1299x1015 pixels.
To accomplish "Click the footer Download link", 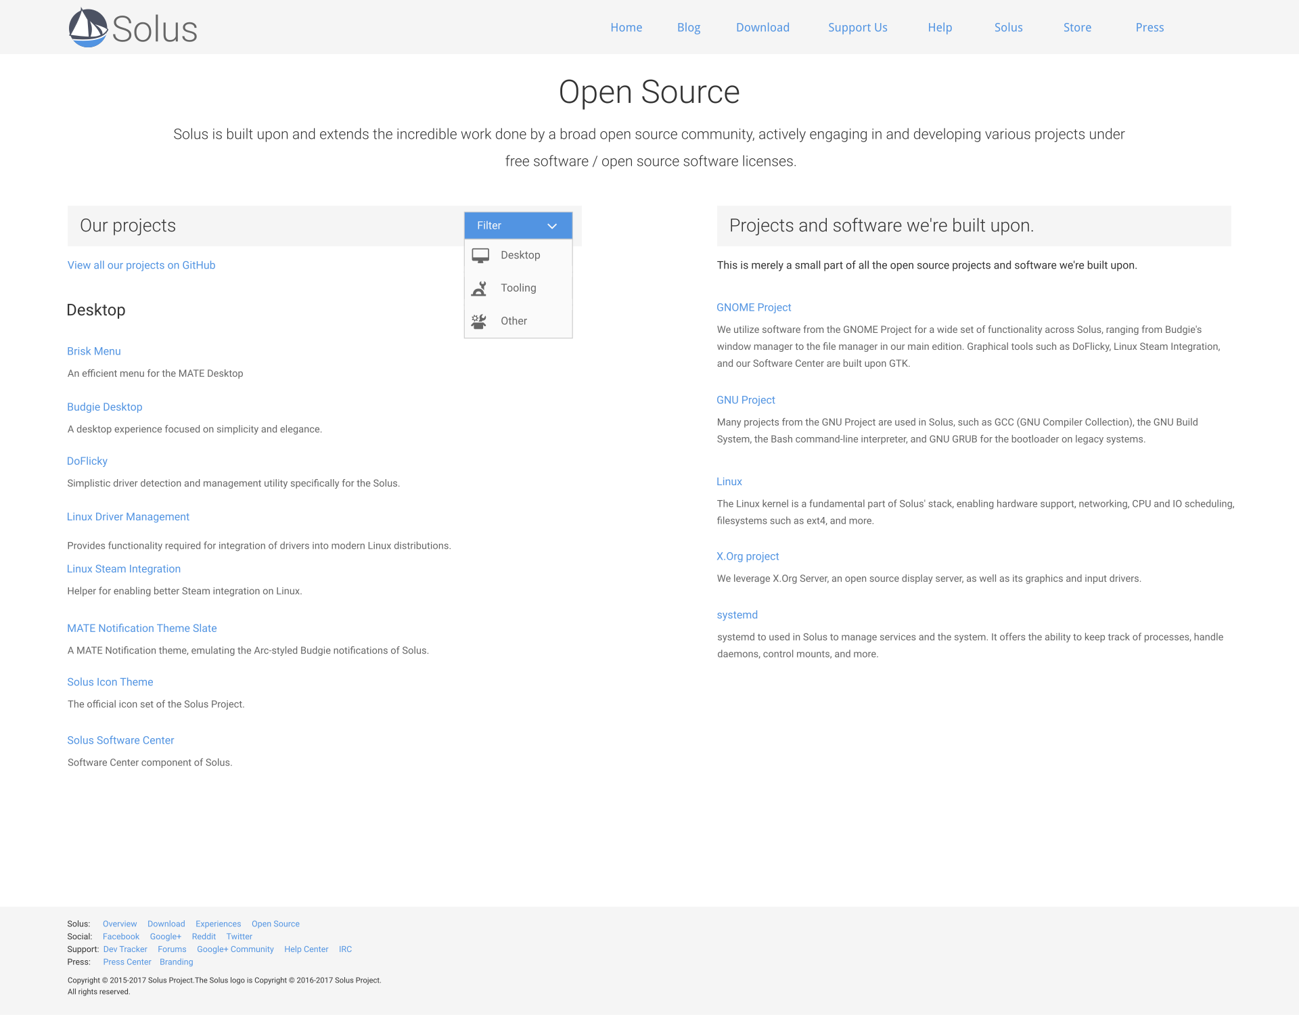I will (166, 924).
